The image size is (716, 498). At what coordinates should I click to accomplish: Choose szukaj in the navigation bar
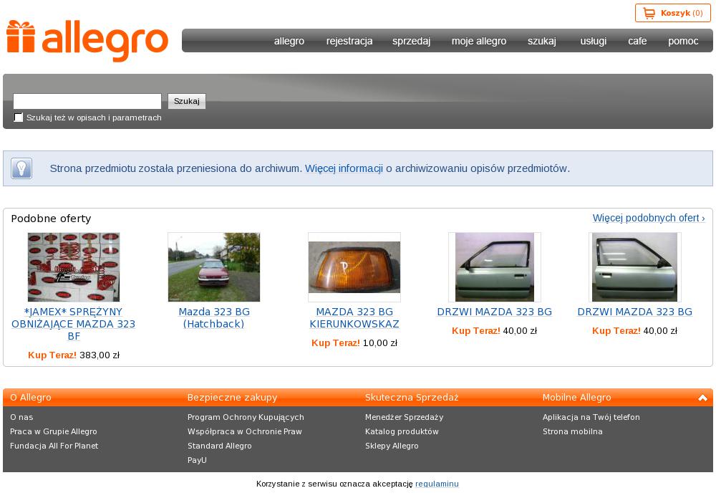tap(542, 41)
